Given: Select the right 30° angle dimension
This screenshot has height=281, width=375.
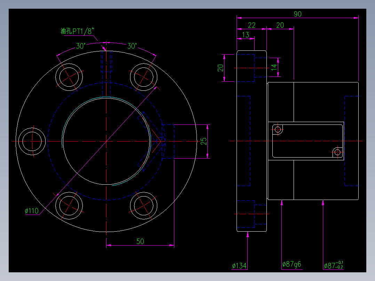Looking at the screenshot, I should click(132, 46).
